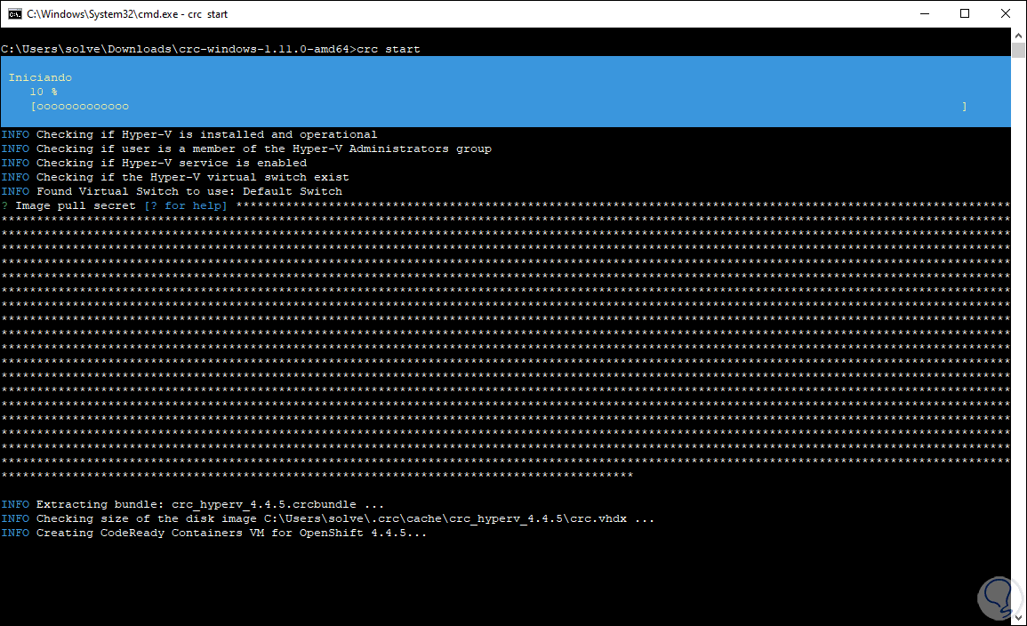Click the 'Image pull secret' prompt
The image size is (1027, 626).
76,205
